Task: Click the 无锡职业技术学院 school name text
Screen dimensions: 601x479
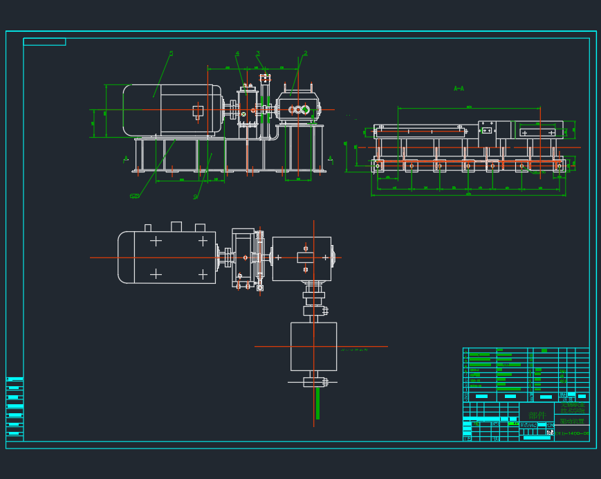Action: [x=573, y=408]
